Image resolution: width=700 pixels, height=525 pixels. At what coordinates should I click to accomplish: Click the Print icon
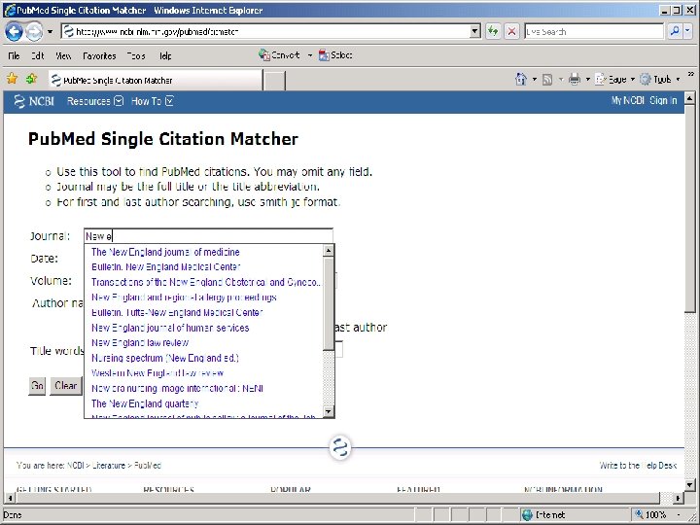[575, 80]
